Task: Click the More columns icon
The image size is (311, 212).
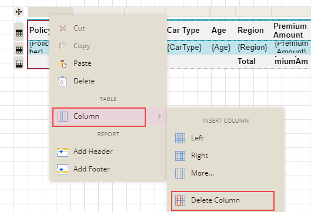Action: click(180, 173)
